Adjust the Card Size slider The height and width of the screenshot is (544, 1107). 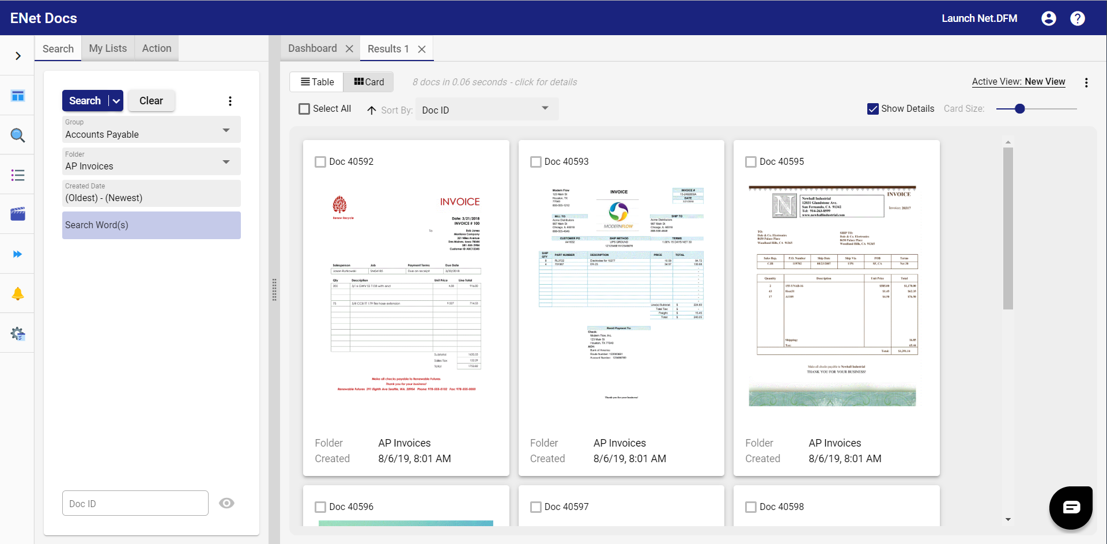(x=1020, y=108)
